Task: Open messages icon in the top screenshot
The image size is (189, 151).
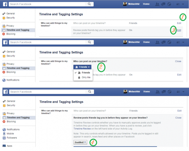Action: tap(163, 4)
